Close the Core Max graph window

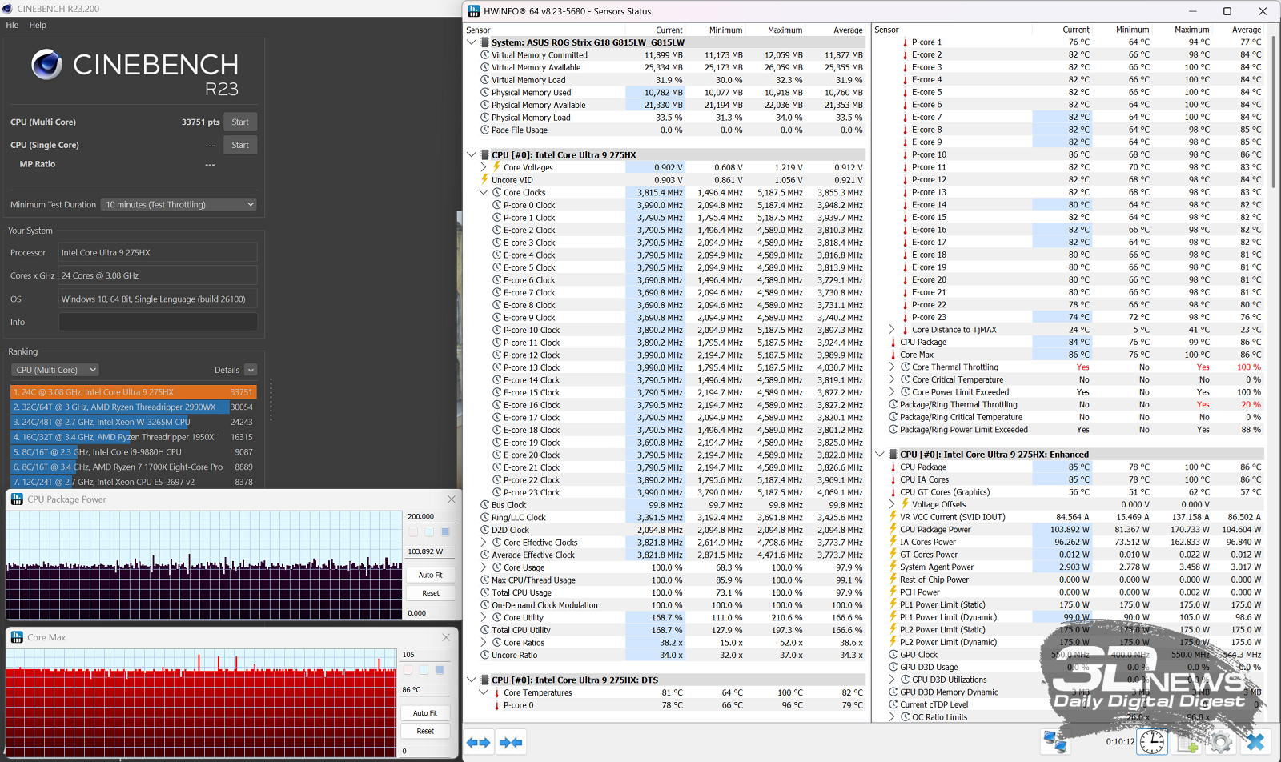[446, 637]
